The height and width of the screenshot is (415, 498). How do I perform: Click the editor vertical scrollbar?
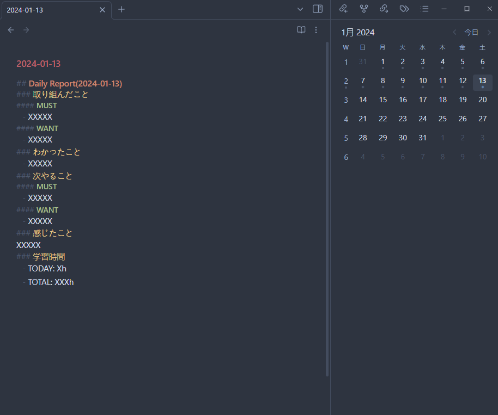point(327,209)
